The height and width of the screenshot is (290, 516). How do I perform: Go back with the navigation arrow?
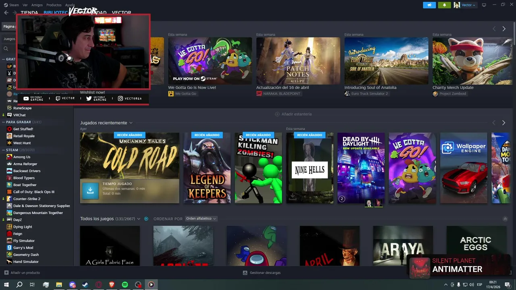[6, 12]
